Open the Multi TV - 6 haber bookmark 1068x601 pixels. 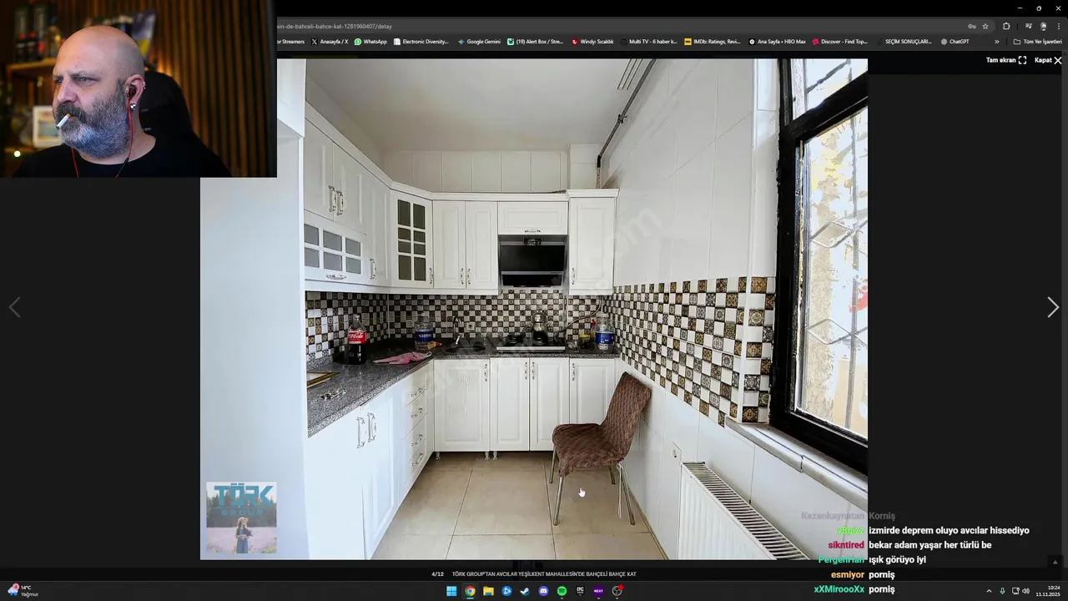(x=649, y=41)
